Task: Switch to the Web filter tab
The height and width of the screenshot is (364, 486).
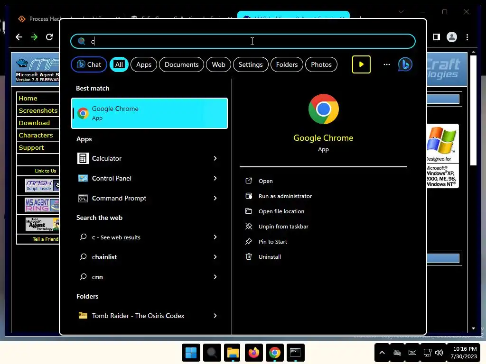Action: point(218,64)
